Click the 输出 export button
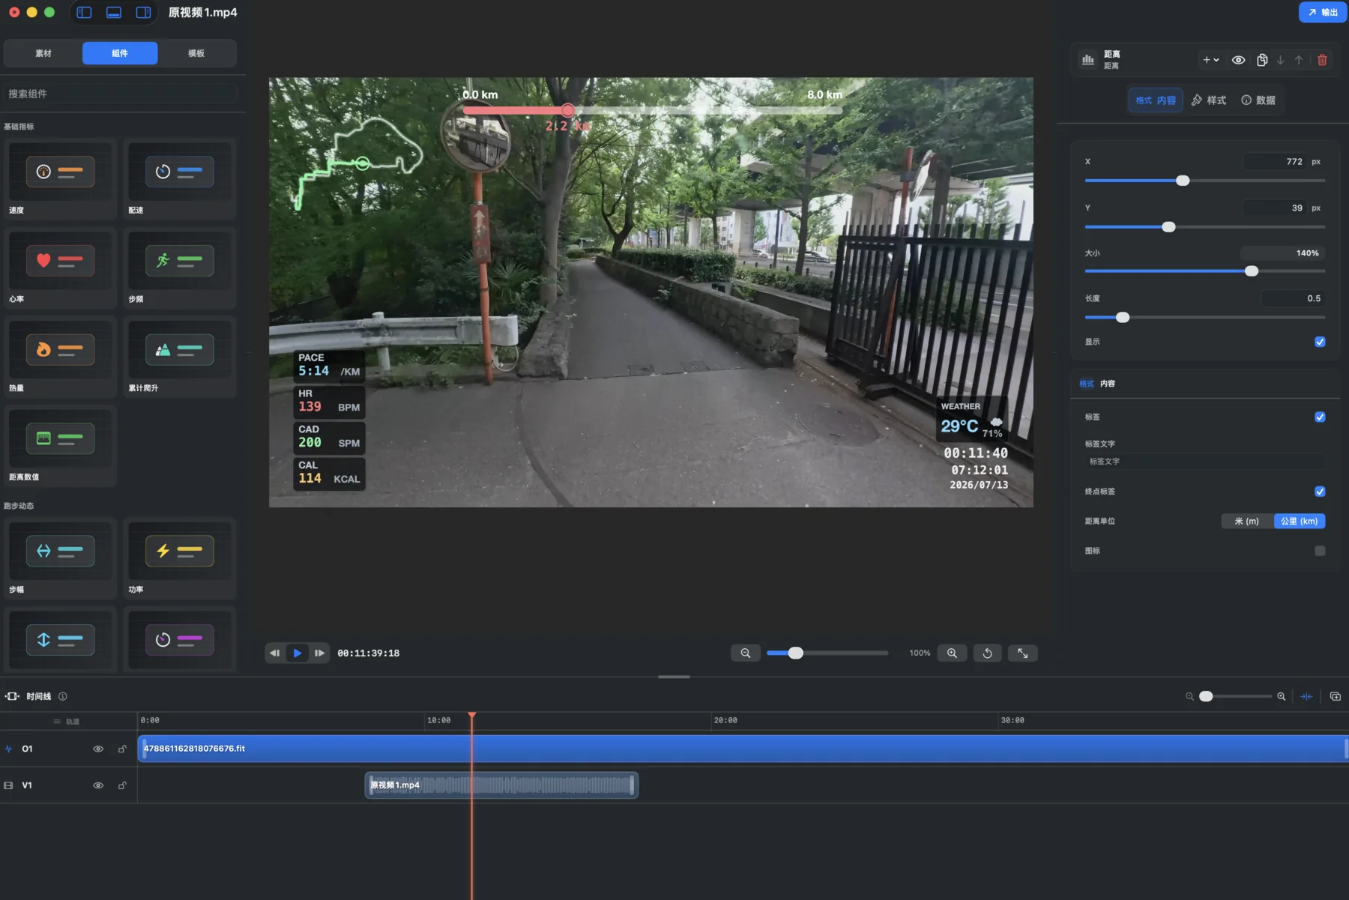This screenshot has width=1349, height=900. (x=1323, y=12)
